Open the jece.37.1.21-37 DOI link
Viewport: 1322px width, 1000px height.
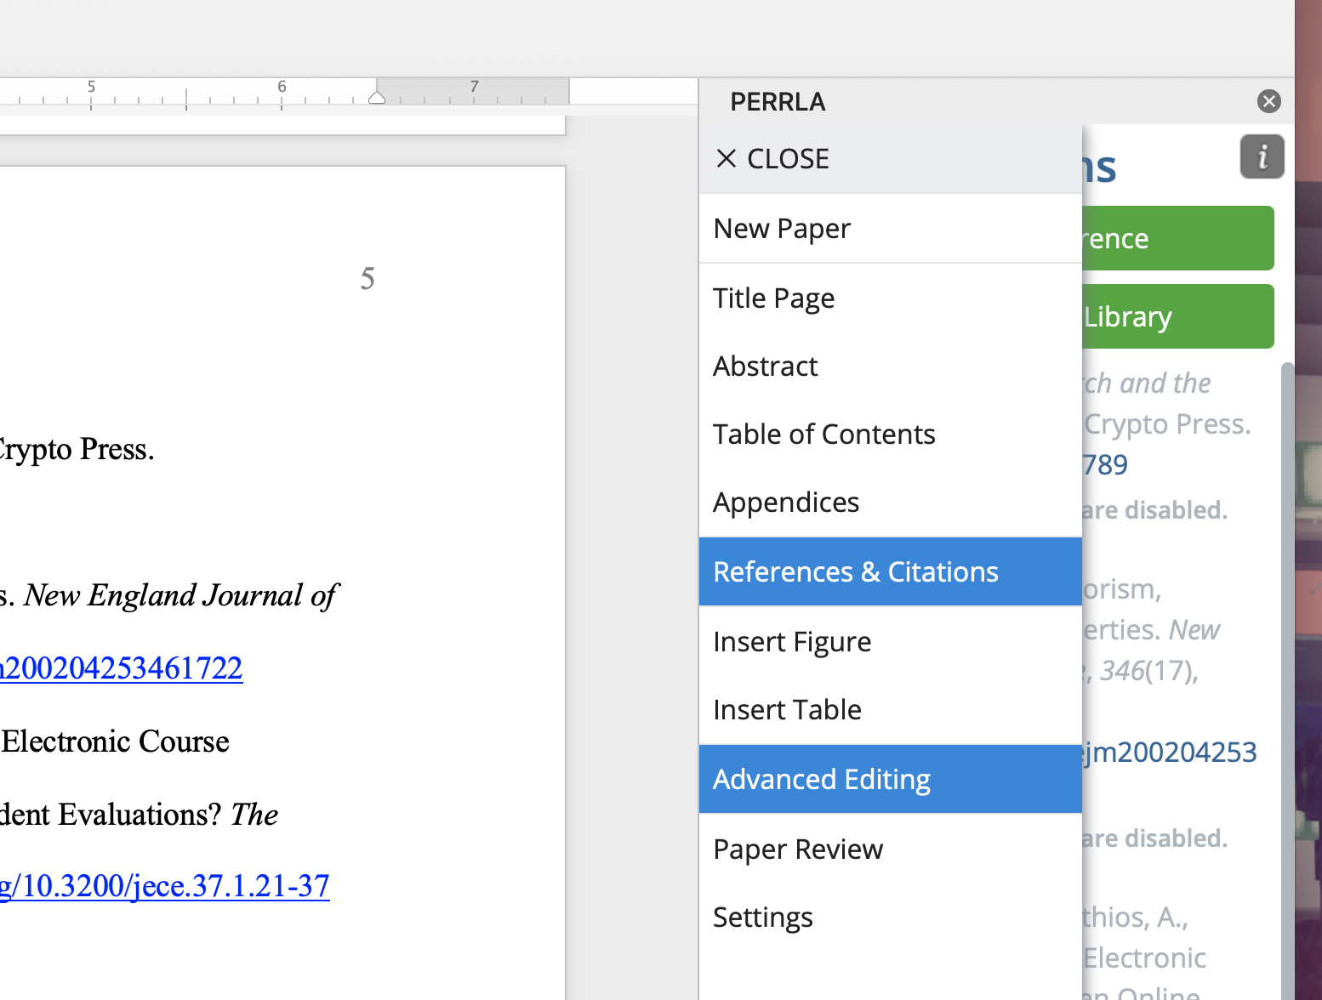pyautogui.click(x=164, y=886)
